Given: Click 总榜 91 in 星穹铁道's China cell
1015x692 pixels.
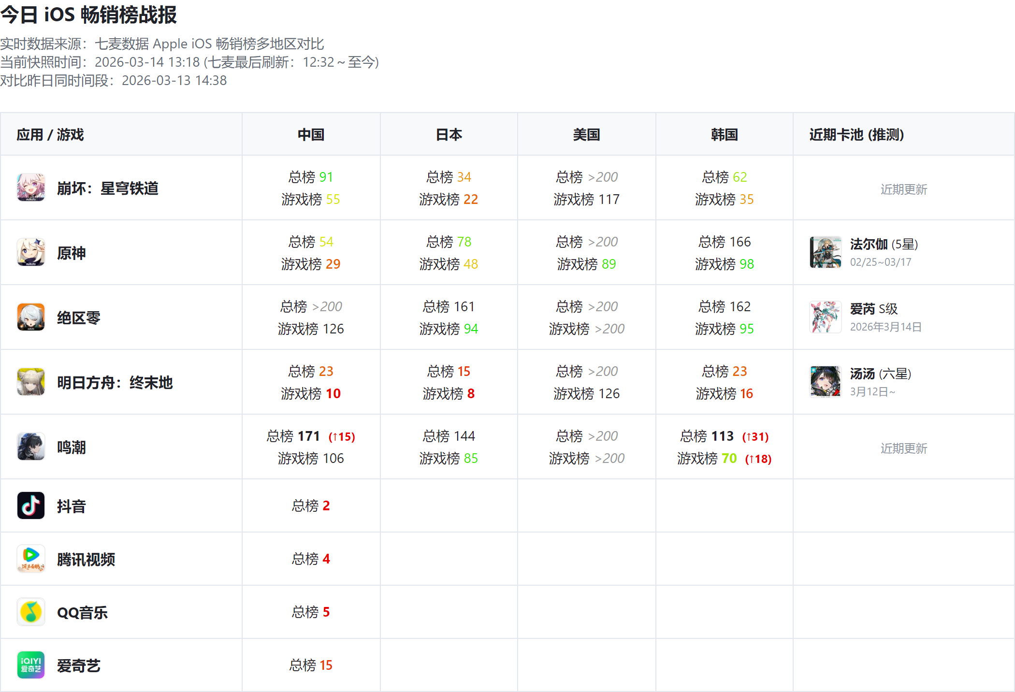Looking at the screenshot, I should (311, 177).
